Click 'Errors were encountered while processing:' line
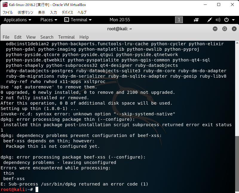This screenshot has height=193, width=239. (x=56, y=168)
